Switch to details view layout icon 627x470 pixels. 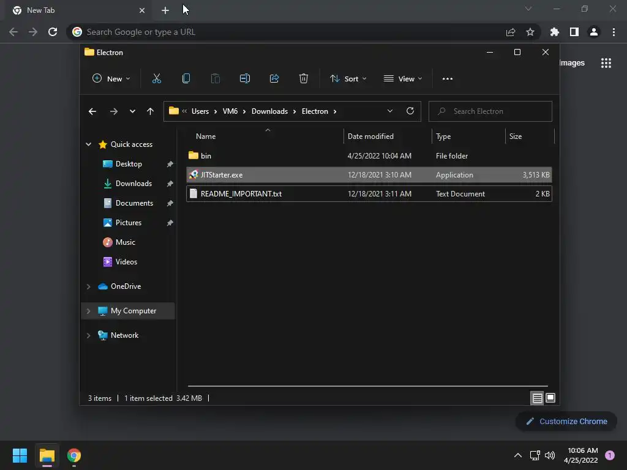537,398
